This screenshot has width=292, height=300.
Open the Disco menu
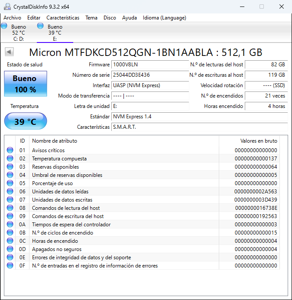click(110, 18)
